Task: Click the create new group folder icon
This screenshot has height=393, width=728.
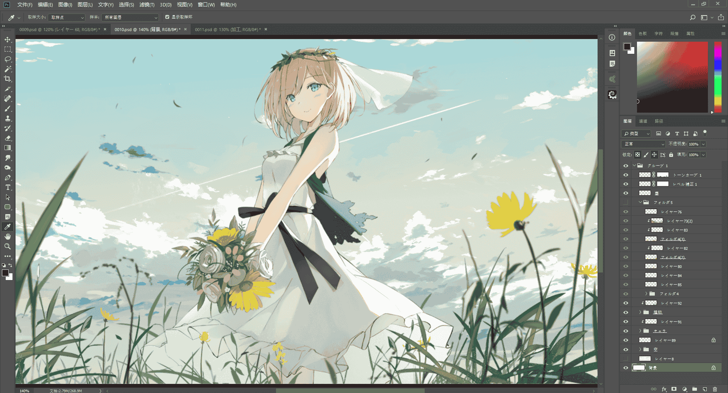Action: pos(694,389)
